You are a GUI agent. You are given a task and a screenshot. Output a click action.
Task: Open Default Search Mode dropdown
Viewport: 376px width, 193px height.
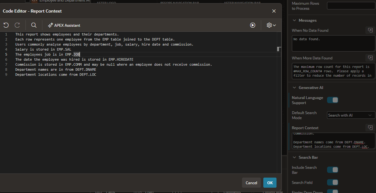tap(351, 115)
